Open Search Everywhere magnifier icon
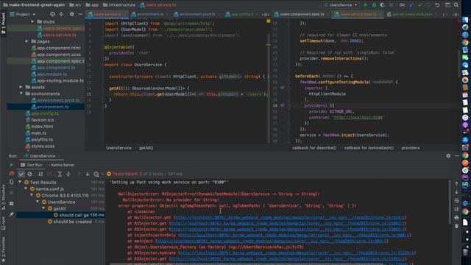471x265 pixels. (x=456, y=5)
